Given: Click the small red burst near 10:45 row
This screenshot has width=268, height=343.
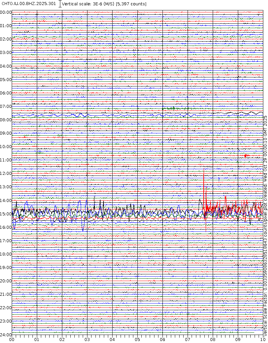Looking at the screenshot, I should tap(246, 156).
